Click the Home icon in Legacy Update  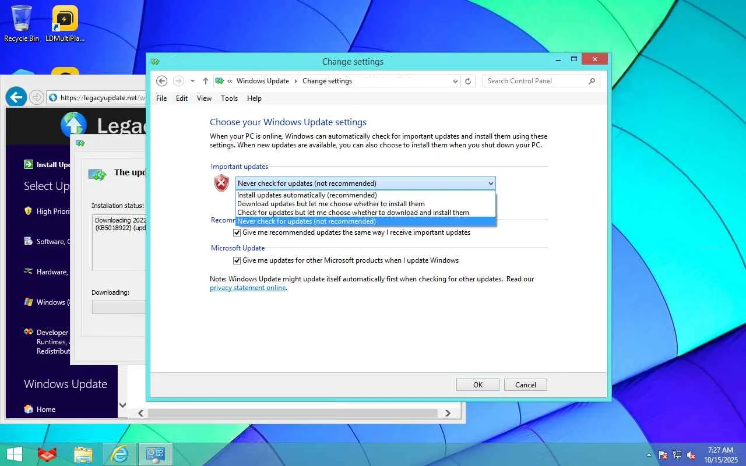pyautogui.click(x=28, y=409)
